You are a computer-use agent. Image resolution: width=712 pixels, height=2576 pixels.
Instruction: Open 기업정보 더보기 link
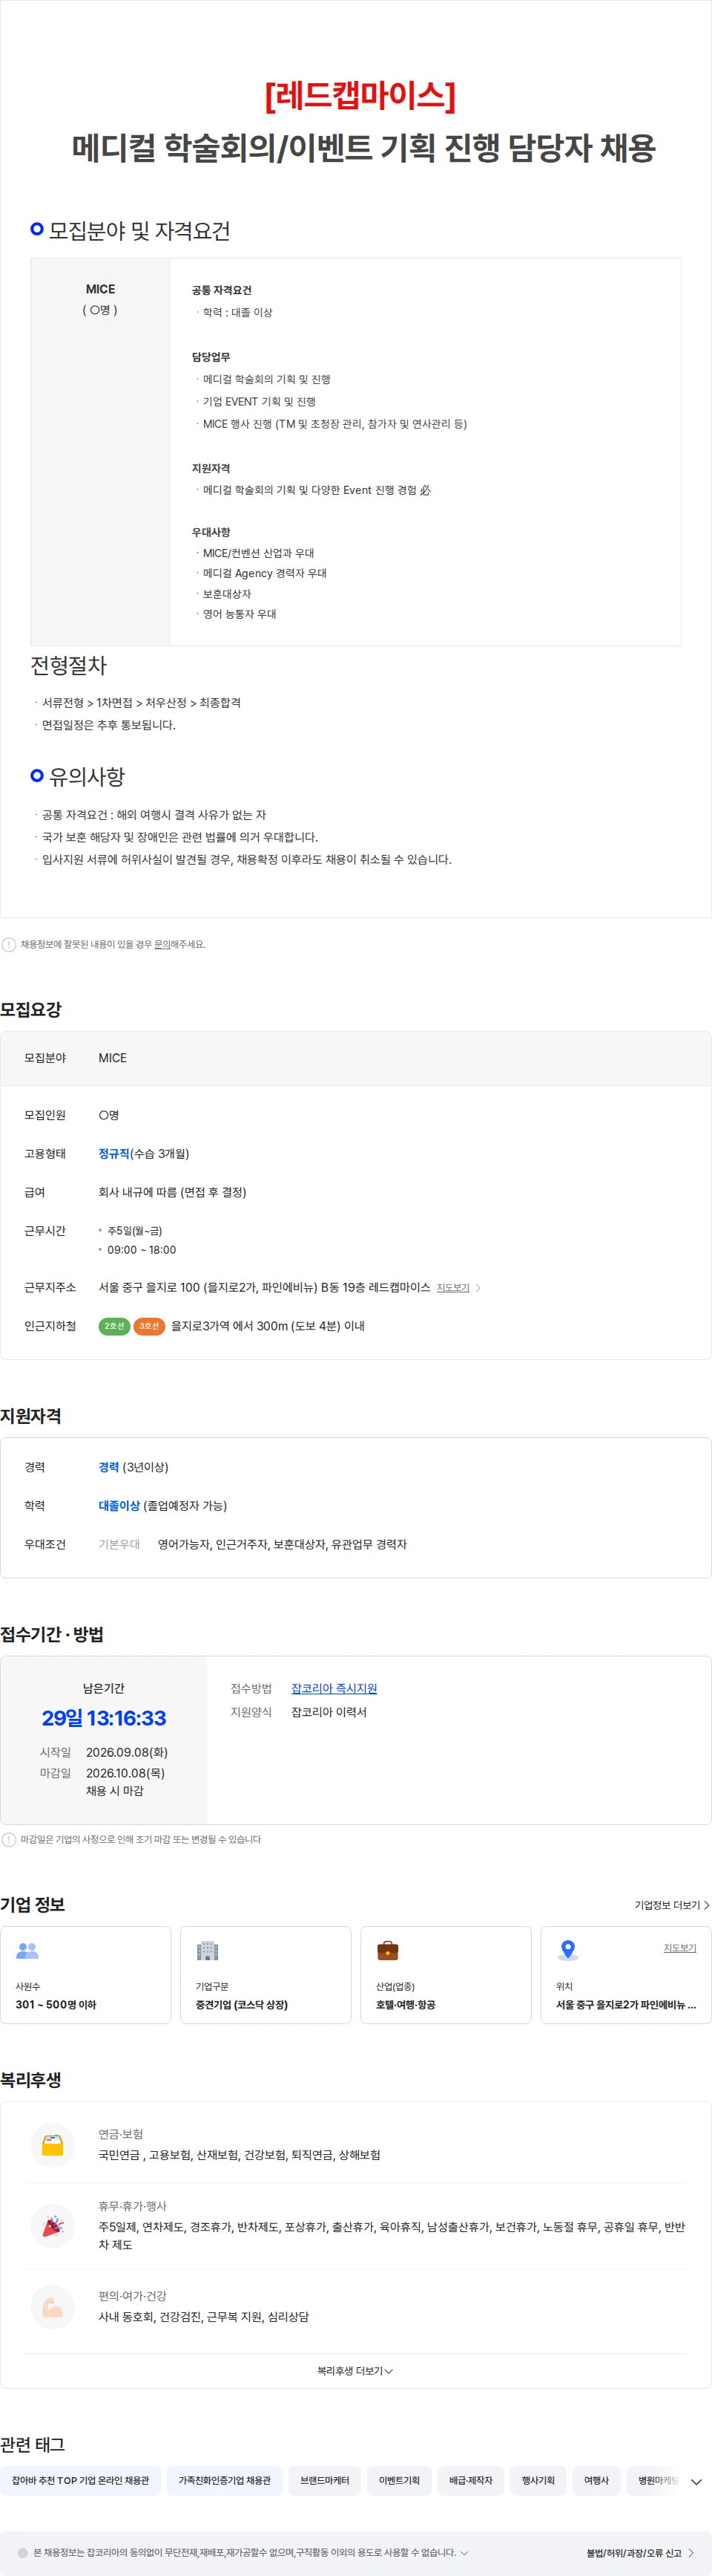[x=672, y=1905]
